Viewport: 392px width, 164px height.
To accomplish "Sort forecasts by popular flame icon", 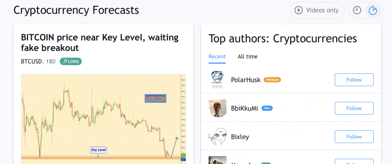I will point(373,10).
